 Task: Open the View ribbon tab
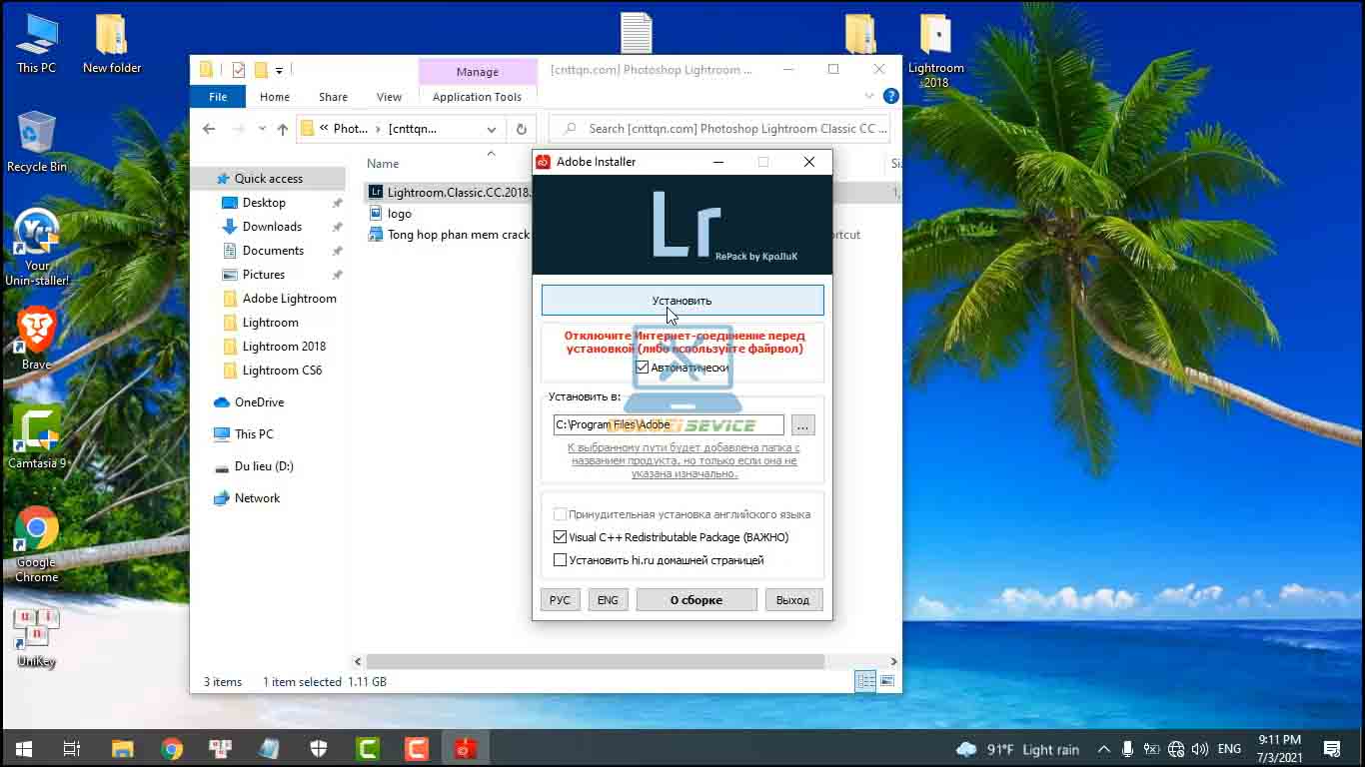point(389,96)
